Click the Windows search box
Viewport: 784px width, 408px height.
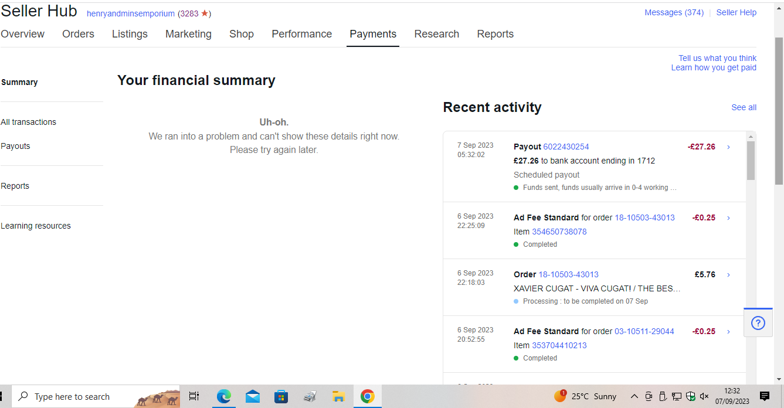pyautogui.click(x=96, y=396)
